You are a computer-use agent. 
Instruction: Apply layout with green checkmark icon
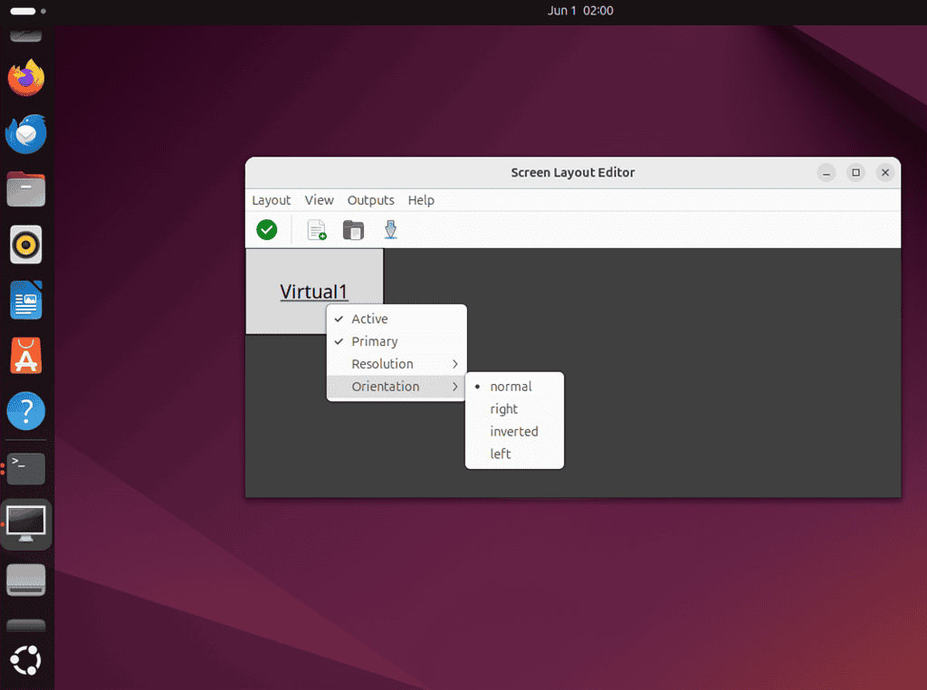(267, 229)
